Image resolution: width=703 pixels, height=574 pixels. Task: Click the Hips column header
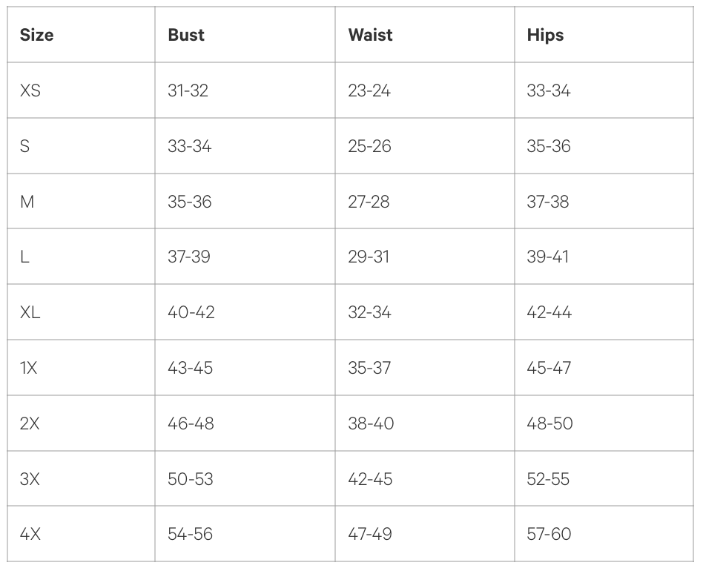coord(545,35)
